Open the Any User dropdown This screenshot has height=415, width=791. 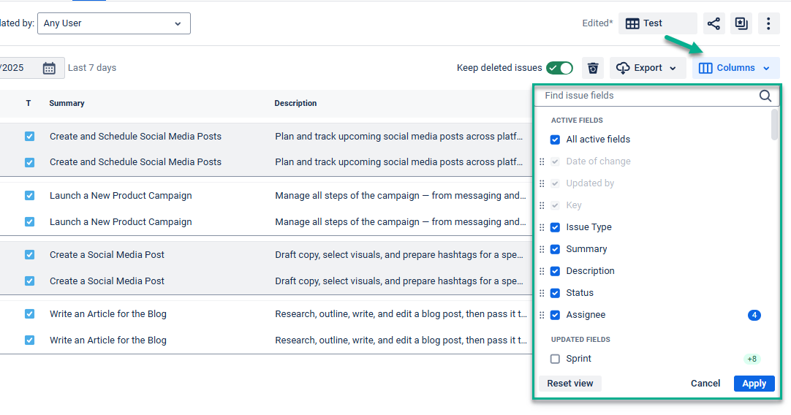click(113, 23)
